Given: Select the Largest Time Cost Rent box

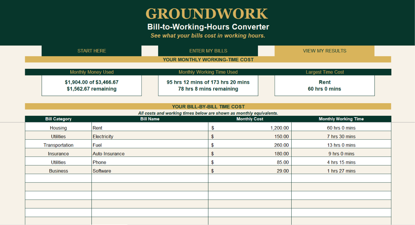Looking at the screenshot, I should [325, 85].
